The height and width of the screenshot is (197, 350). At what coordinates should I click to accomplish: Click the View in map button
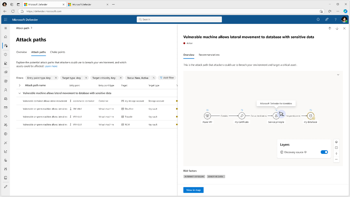point(193,190)
